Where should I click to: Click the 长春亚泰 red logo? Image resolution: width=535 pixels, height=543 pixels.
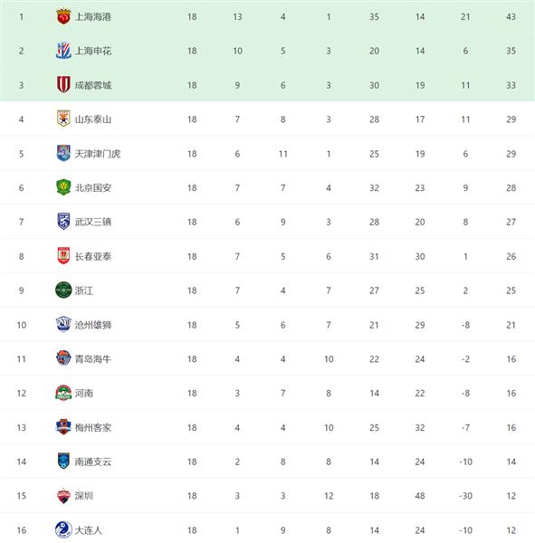63,255
